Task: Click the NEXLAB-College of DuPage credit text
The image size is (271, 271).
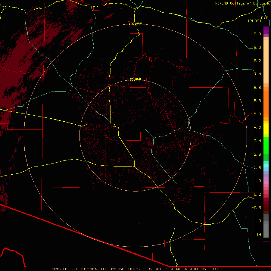Action: coord(242,3)
